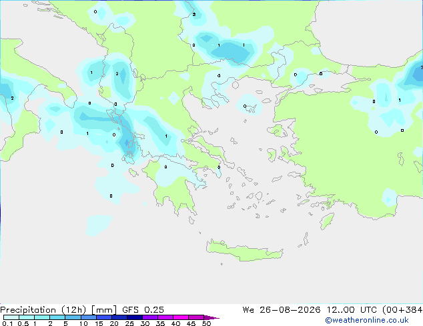This screenshot has width=423, height=326.
Task: Click the ©weatheronline.co.uk link
Action: point(367,320)
